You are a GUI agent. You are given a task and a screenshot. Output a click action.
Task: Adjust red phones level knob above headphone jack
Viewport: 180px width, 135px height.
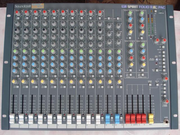coord(167,101)
